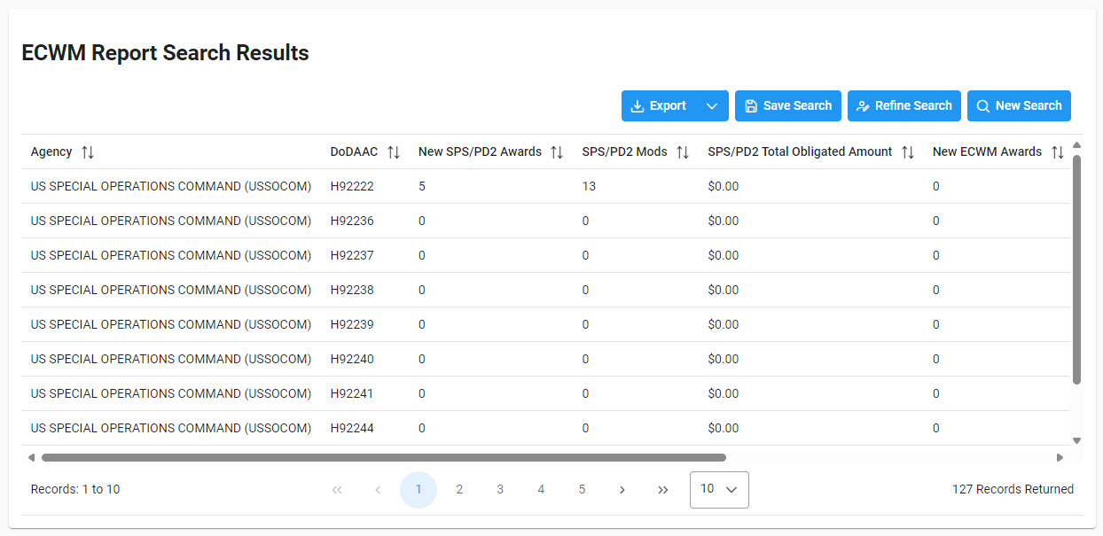
Task: Click vertical scrollbar down arrow
Action: coord(1076,440)
